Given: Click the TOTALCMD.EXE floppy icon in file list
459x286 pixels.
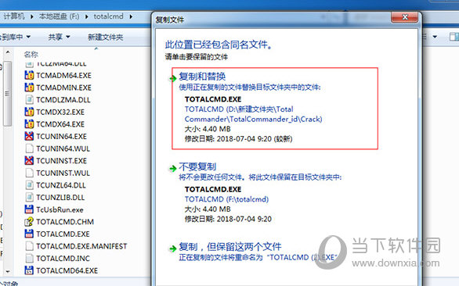Looking at the screenshot, I should click(x=29, y=234).
